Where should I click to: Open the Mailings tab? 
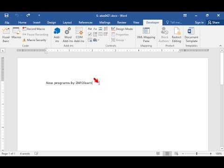[105, 22]
